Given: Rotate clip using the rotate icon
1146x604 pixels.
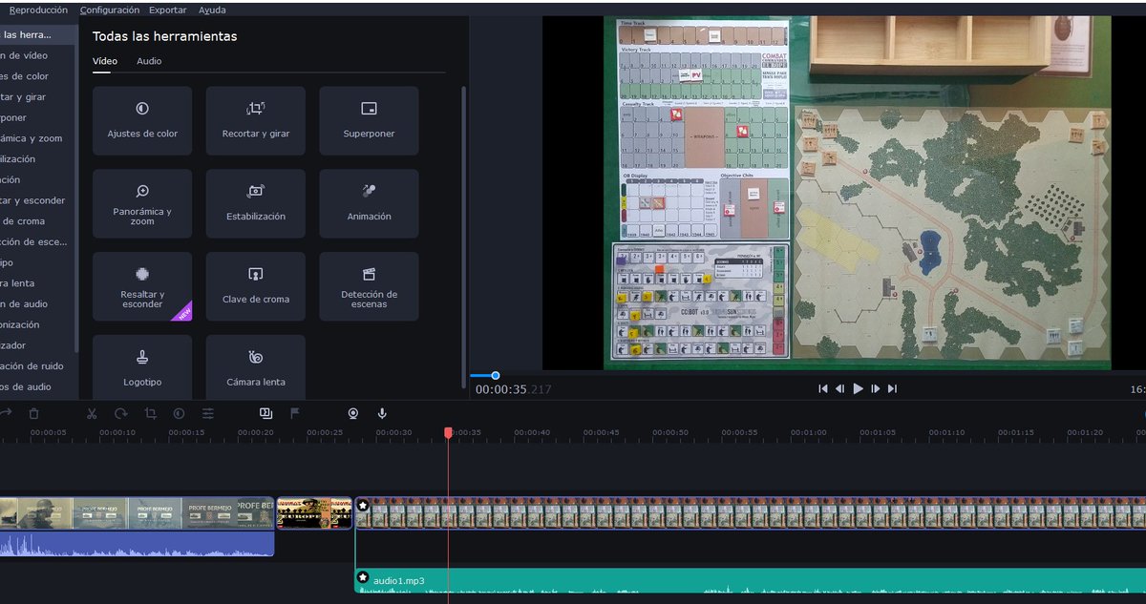Looking at the screenshot, I should click(x=121, y=413).
